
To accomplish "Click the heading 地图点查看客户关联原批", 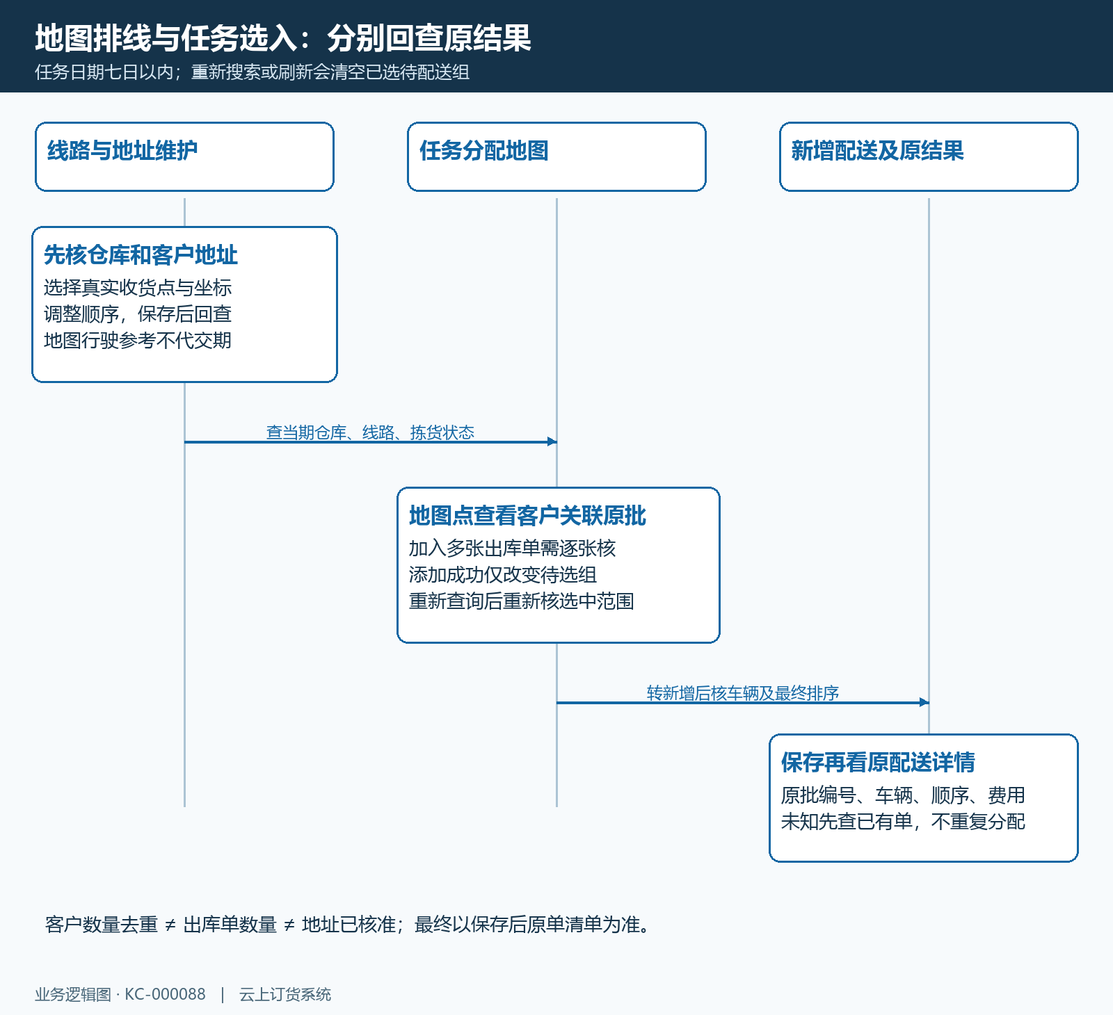I will [x=527, y=516].
